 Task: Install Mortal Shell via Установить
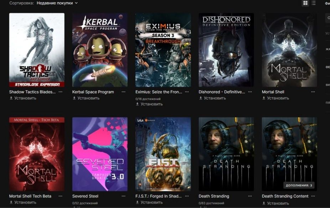tap(275, 98)
